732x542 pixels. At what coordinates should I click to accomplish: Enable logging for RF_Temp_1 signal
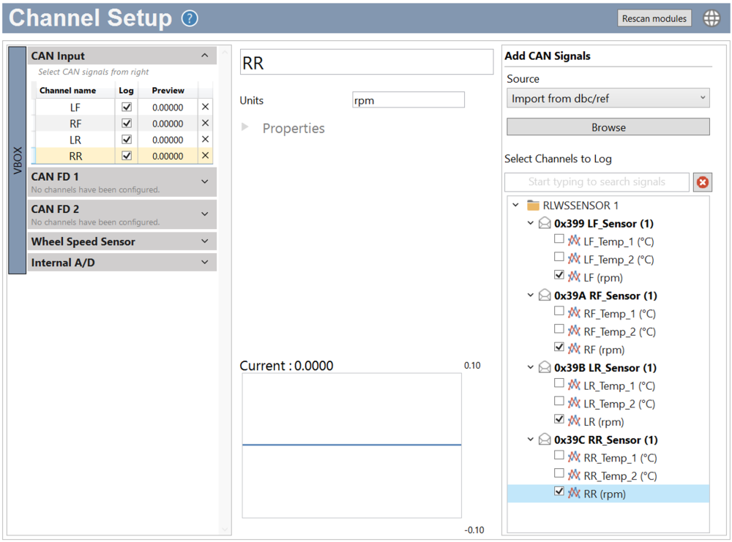(x=559, y=310)
